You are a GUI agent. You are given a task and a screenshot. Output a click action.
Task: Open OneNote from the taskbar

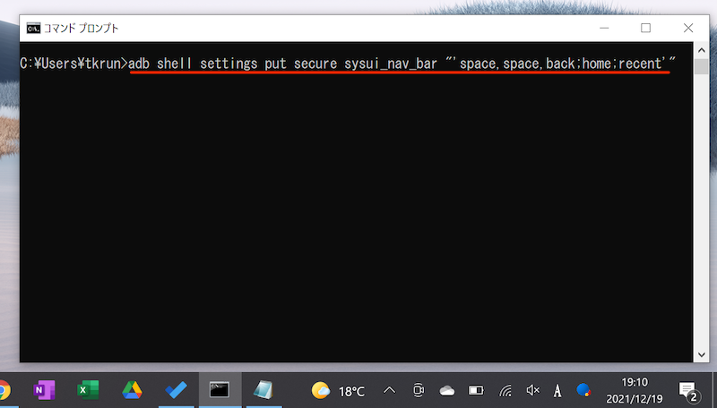[42, 390]
